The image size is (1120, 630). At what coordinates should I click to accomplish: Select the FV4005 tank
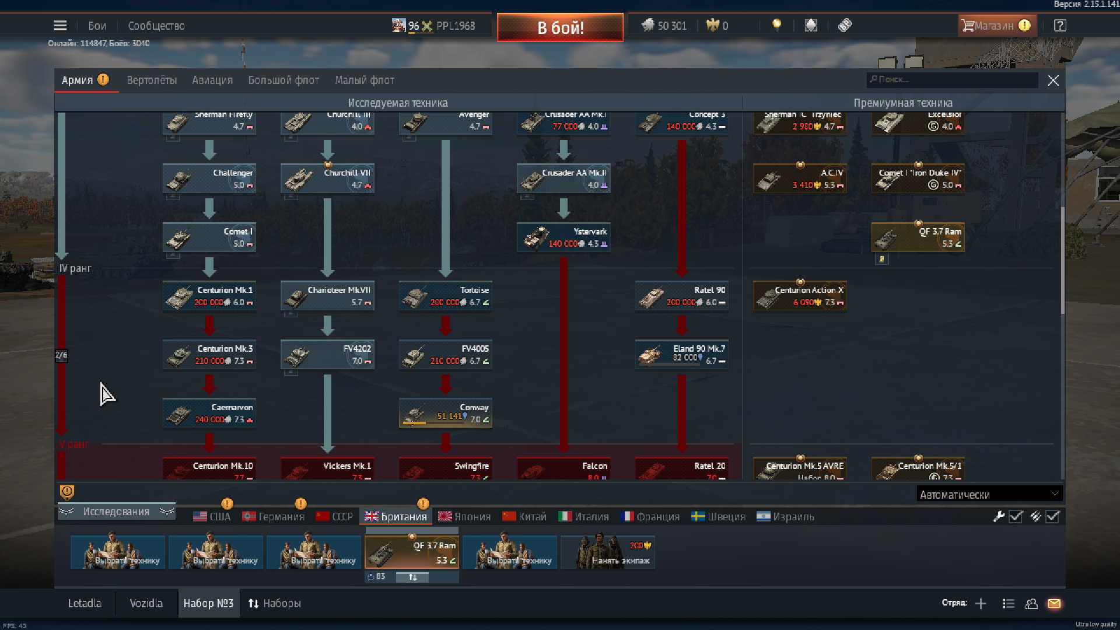pos(446,355)
